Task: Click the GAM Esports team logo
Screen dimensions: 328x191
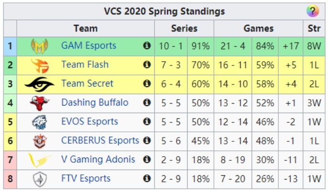Action: click(x=39, y=46)
